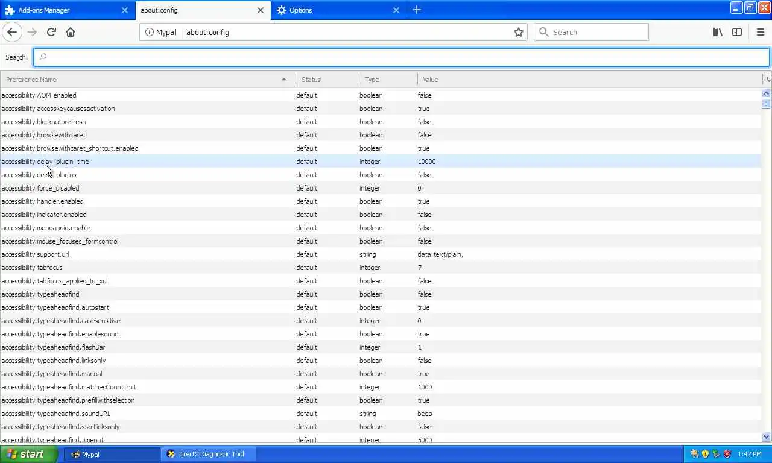Image resolution: width=772 pixels, height=463 pixels.
Task: Select accessibility.typeaheadfind.manual row
Action: point(381,374)
